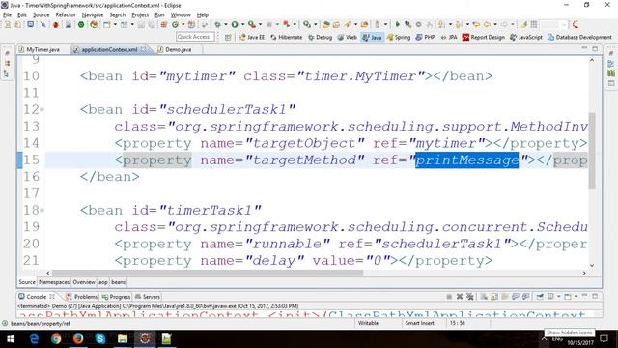The image size is (618, 348).
Task: Switch to the JavaScript perspective
Action: coord(526,37)
